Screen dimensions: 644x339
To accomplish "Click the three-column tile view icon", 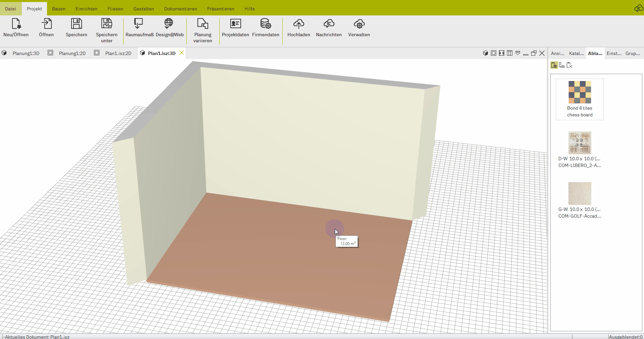I will coord(510,53).
